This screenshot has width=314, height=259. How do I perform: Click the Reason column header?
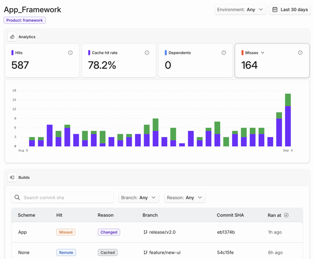click(x=105, y=215)
